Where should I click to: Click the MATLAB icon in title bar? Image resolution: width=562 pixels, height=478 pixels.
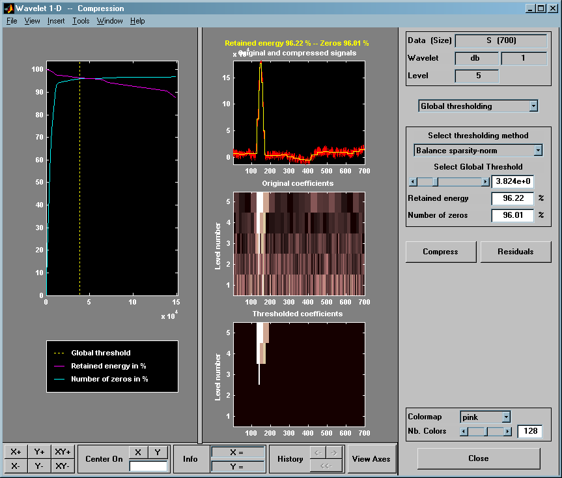[8, 8]
